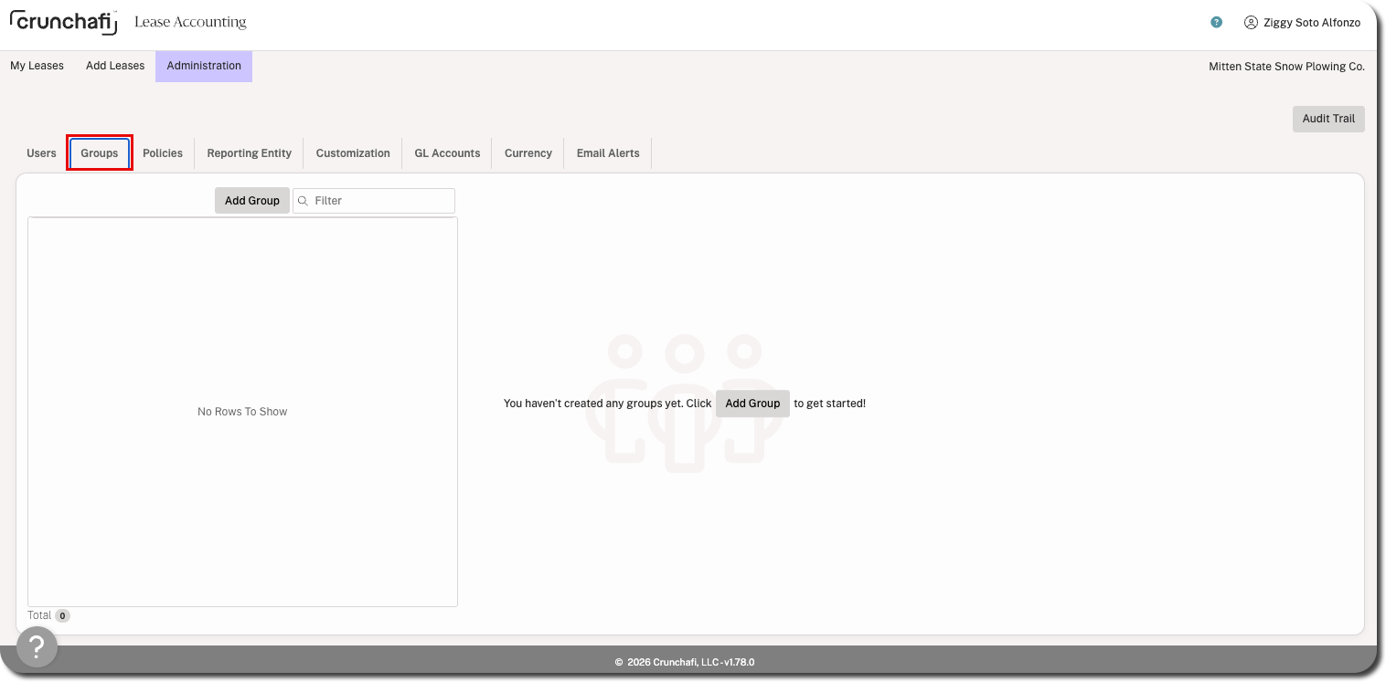Open the floating help bubble icon
Viewport: 1386px width, 682px height.
pyautogui.click(x=37, y=647)
